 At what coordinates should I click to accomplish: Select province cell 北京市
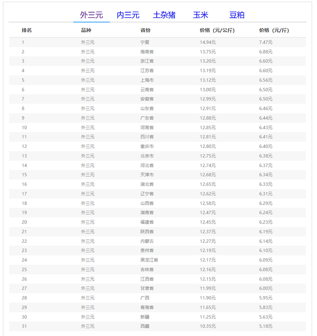(x=147, y=156)
